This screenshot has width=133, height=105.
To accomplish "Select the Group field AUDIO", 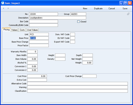I will [78, 14].
